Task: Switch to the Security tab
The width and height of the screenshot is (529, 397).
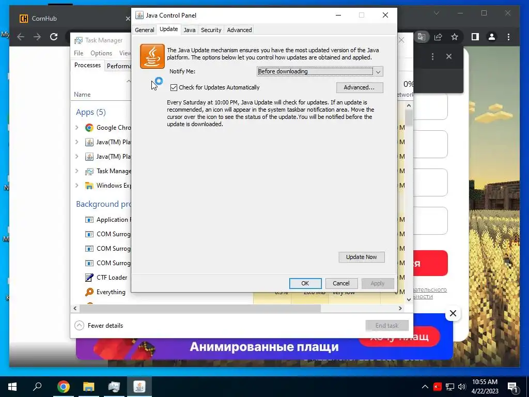Action: click(211, 29)
